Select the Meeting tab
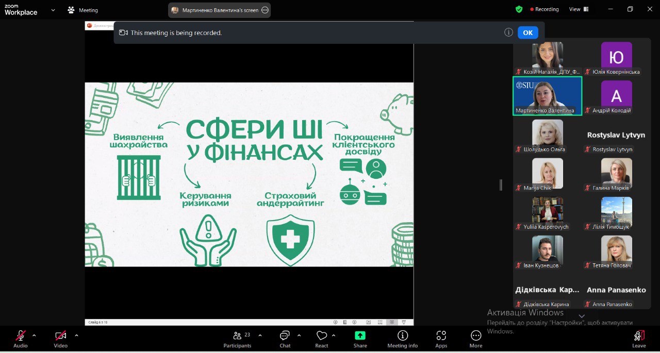 (82, 10)
